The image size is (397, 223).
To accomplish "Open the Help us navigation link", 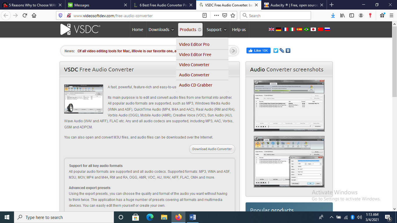I will pos(239,30).
